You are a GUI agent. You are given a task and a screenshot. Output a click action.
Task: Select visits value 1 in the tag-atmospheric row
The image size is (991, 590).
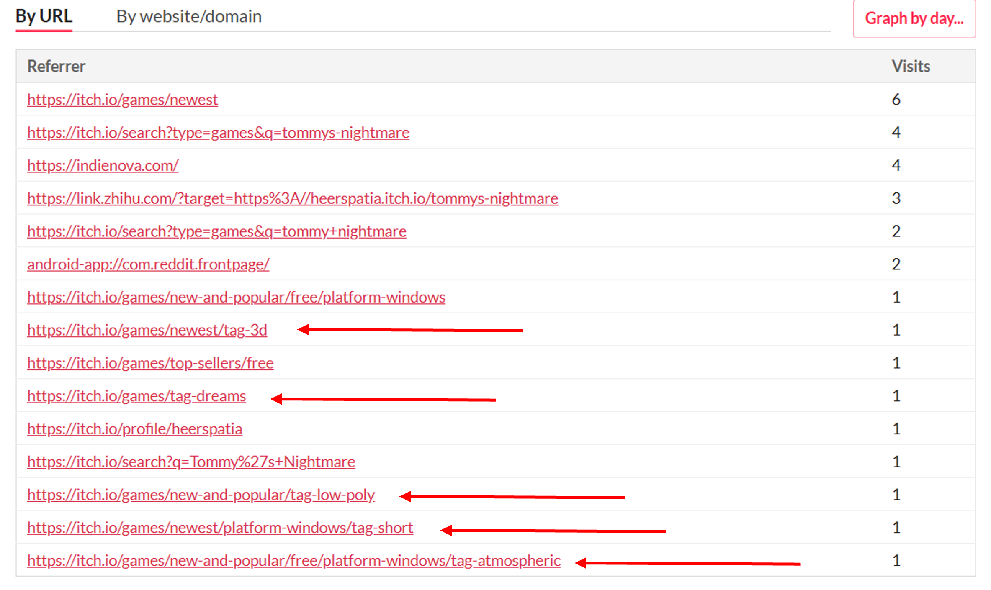click(x=896, y=561)
